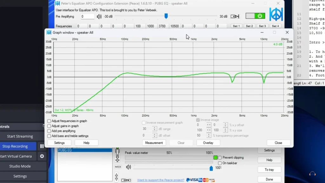Click the dB offset stepper arrows
Screen dimensions: 325x183
[x=154, y=135]
